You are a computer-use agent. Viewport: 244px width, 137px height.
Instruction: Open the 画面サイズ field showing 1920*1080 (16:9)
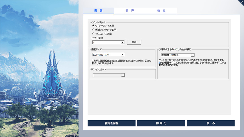106,55
